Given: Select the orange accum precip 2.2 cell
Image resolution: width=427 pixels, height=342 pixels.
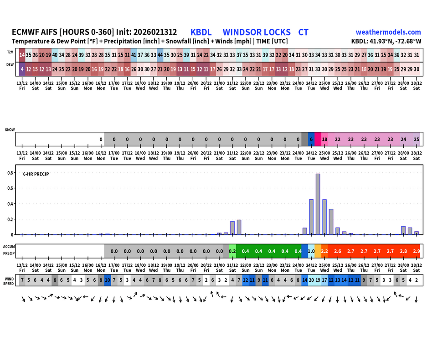Looking at the screenshot, I should pyautogui.click(x=324, y=251).
